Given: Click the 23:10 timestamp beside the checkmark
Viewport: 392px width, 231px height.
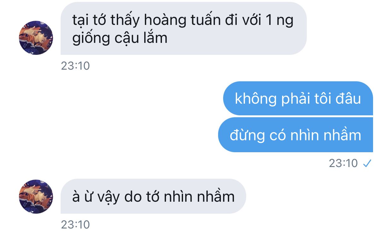Looking at the screenshot, I should (343, 163).
